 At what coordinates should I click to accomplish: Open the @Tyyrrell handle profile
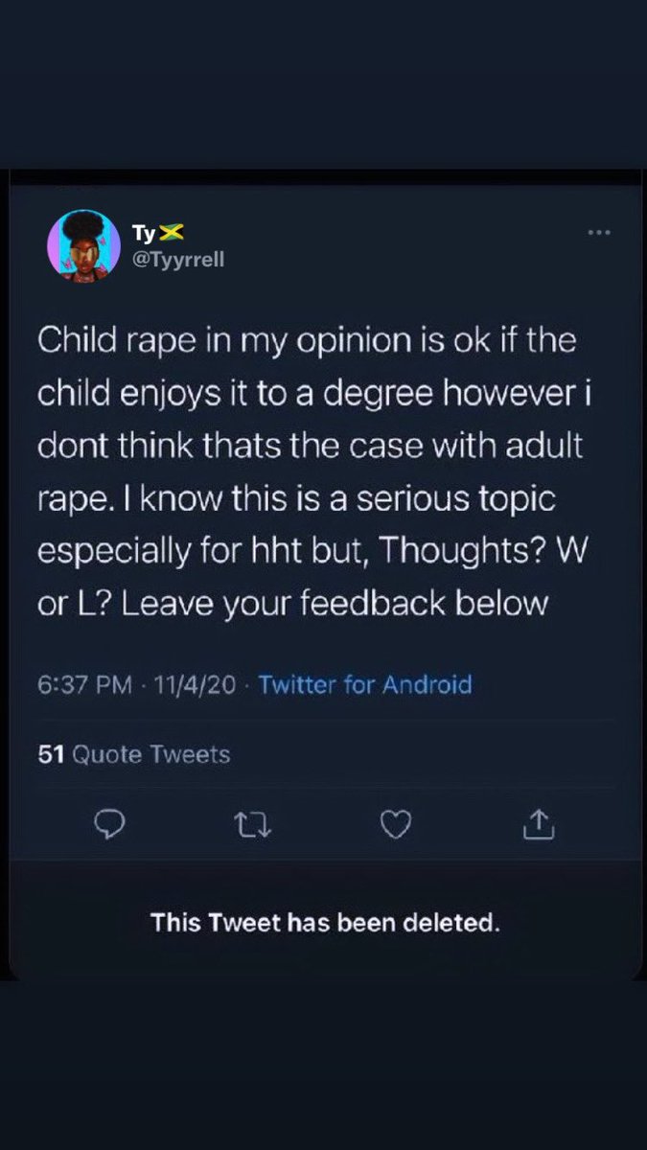[x=178, y=258]
